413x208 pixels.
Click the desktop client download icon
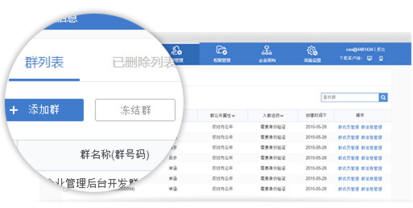click(x=370, y=58)
